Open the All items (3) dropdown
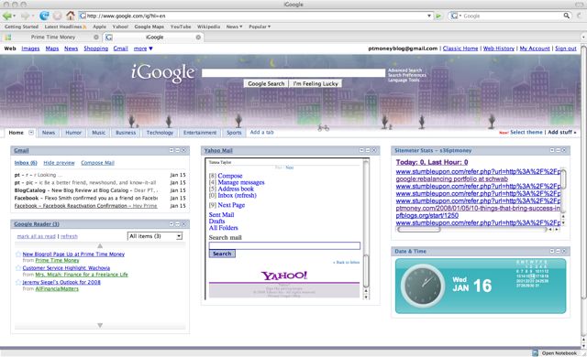The image size is (587, 357). pyautogui.click(x=155, y=236)
